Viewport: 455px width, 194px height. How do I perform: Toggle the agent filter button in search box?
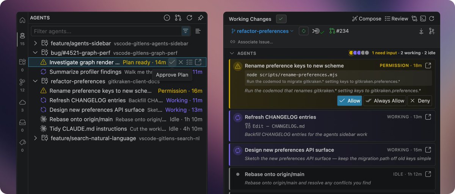pos(185,31)
